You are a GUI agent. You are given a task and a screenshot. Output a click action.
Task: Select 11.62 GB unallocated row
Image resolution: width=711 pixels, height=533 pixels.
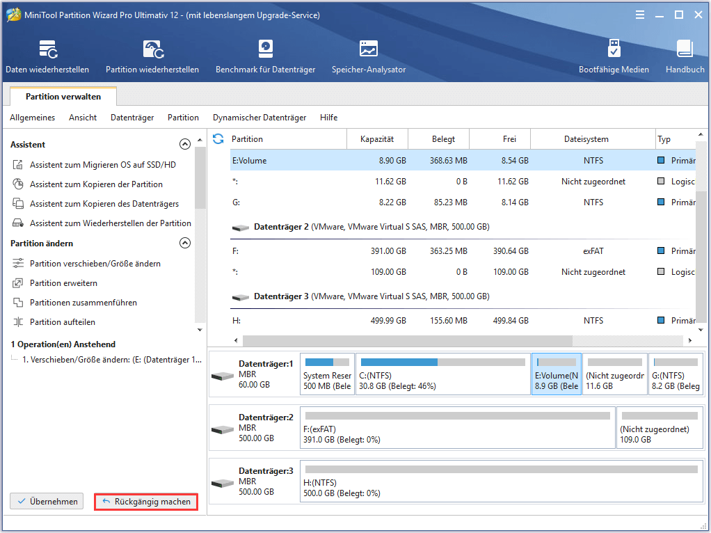click(463, 182)
